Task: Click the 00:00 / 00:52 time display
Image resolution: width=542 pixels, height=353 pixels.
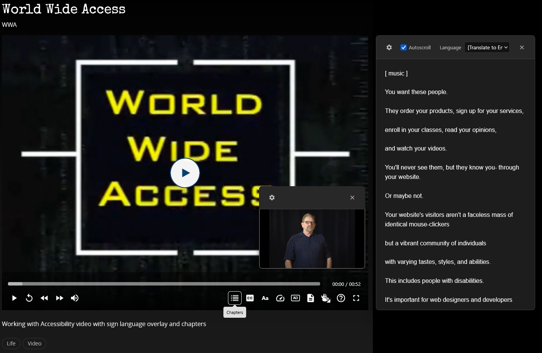Action: [x=346, y=284]
